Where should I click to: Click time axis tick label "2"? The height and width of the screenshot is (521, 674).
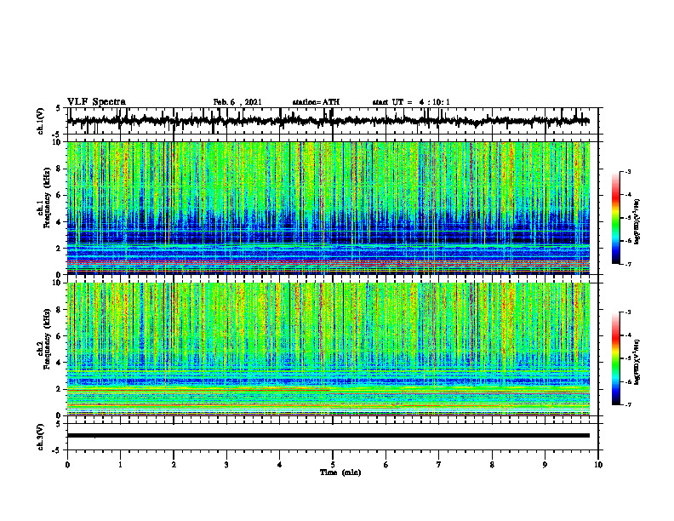(174, 465)
